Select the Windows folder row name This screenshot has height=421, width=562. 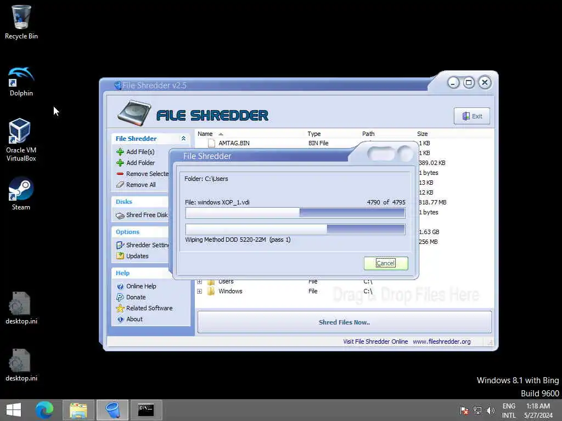(x=231, y=292)
